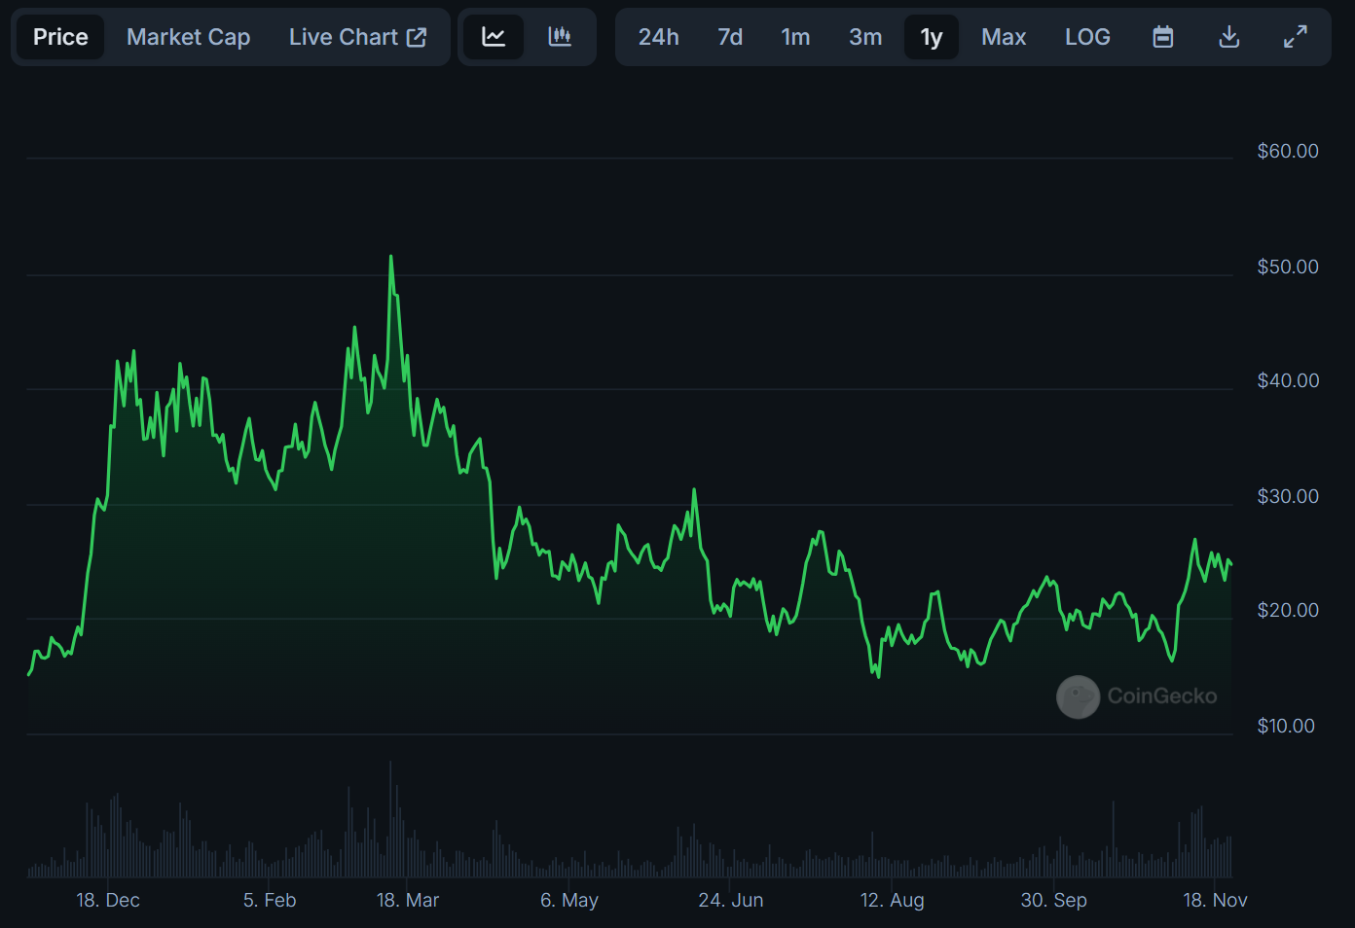Click the $20.00 axis label

(x=1288, y=610)
